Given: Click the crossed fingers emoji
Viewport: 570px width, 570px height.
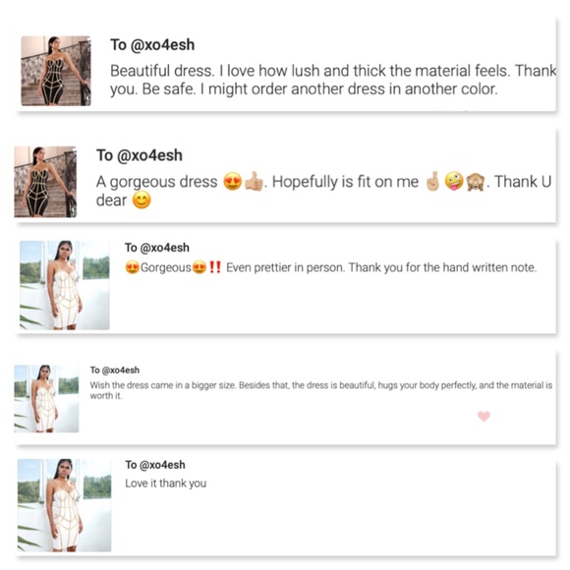Looking at the screenshot, I should [432, 181].
